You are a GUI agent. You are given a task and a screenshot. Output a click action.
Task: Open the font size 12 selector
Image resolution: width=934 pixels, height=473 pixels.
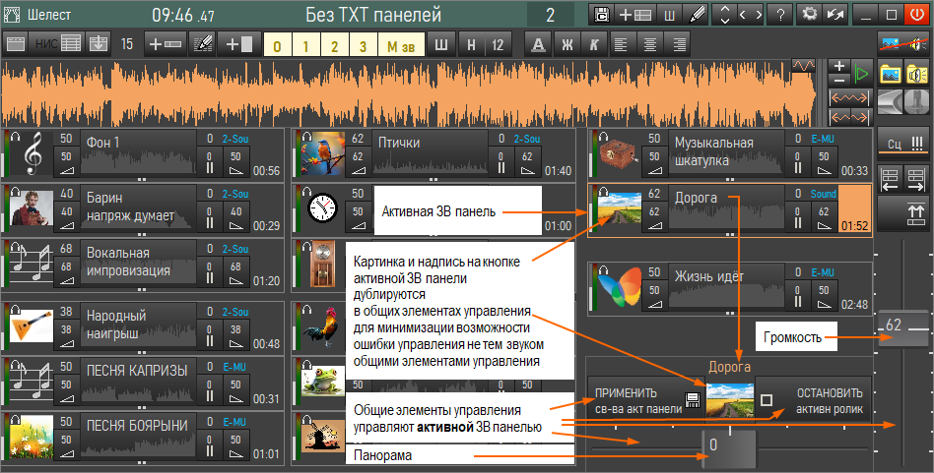point(498,44)
